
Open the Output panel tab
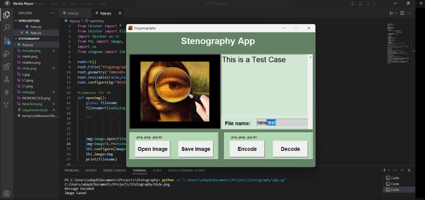coord(91,171)
